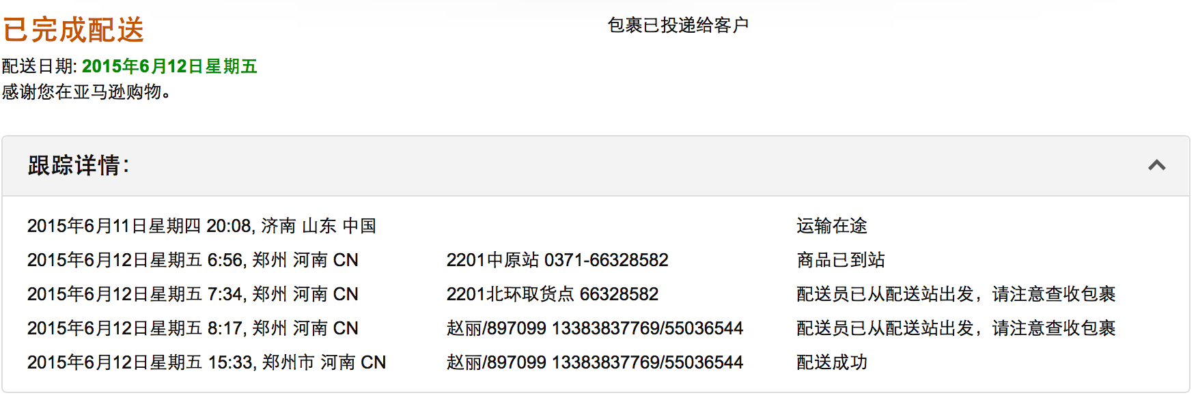Click the 包裹已投递给客户 status text

(678, 25)
